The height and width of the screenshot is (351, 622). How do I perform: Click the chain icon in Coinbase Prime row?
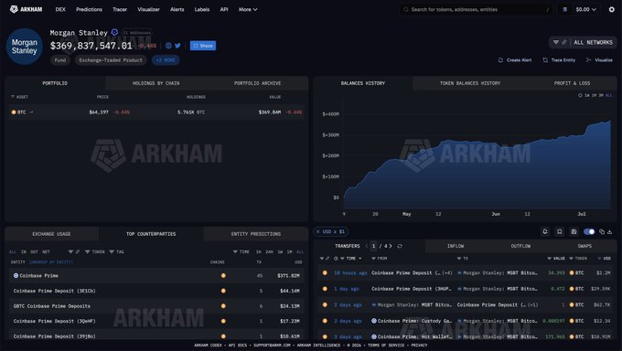pyautogui.click(x=223, y=276)
